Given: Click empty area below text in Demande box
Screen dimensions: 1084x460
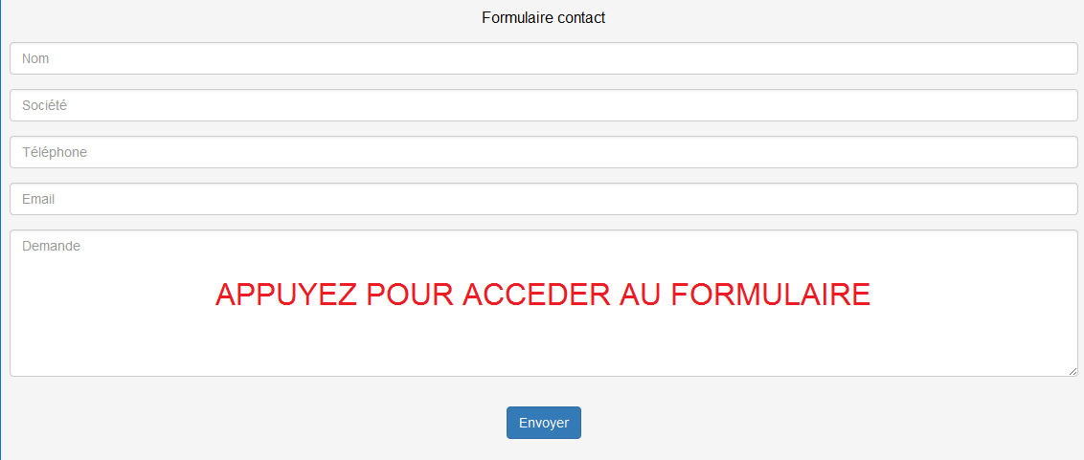Looking at the screenshot, I should 544,349.
